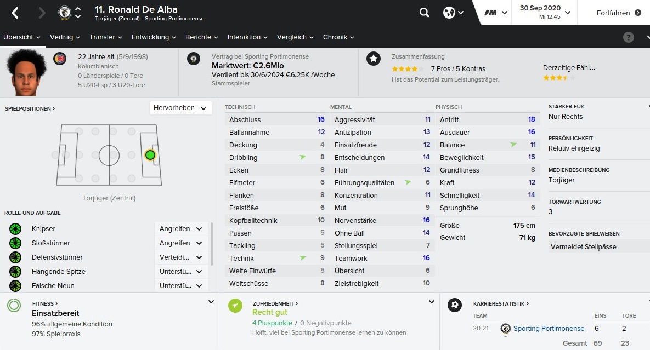This screenshot has height=350, width=650.
Task: Select the Stoßstürmer role entry
Action: pyautogui.click(x=51, y=243)
